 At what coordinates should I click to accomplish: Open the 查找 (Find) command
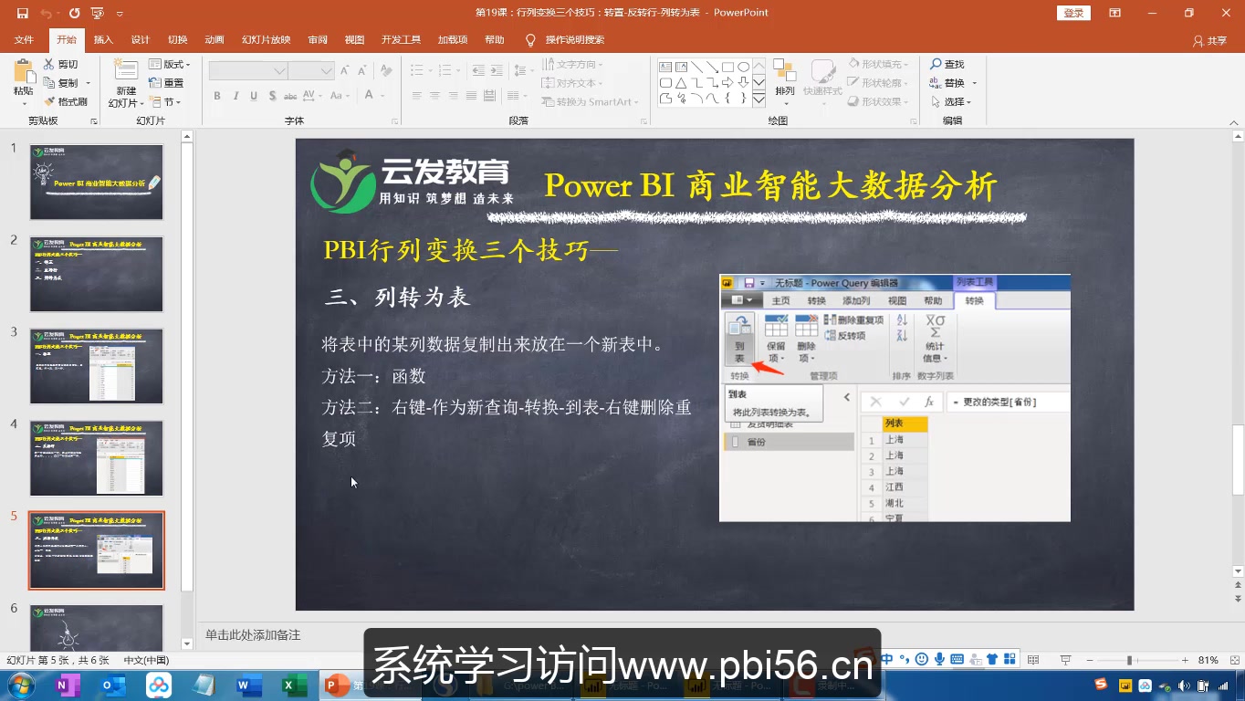coord(952,64)
